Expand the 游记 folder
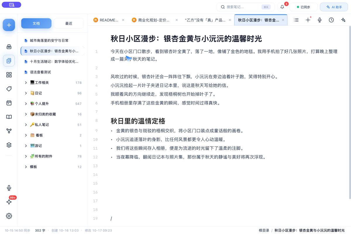 (26, 146)
